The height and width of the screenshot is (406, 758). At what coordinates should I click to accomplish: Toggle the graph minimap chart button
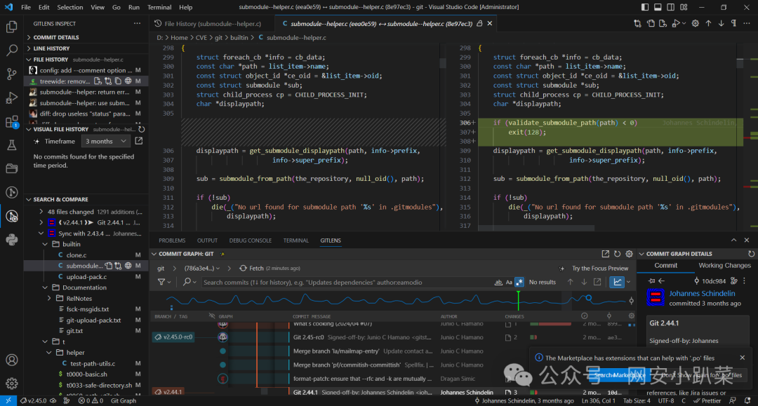pyautogui.click(x=616, y=282)
